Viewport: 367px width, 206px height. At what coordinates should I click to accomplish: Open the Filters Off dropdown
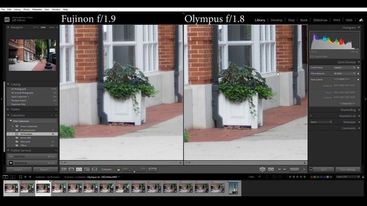point(348,177)
